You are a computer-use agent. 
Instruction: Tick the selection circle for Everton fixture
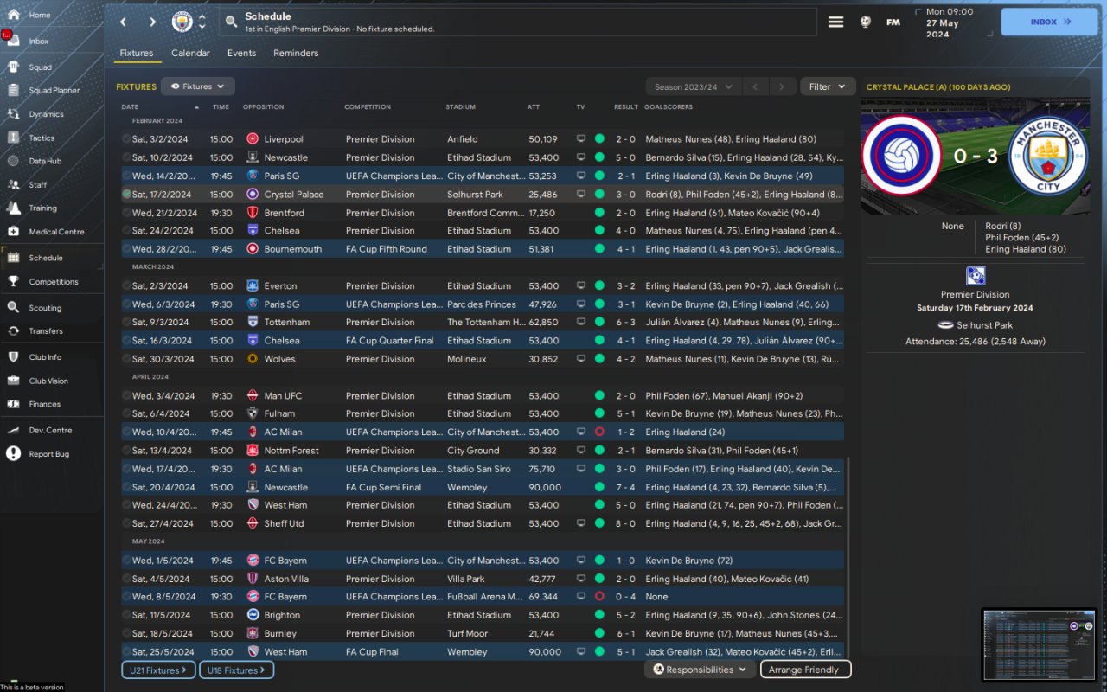[126, 286]
